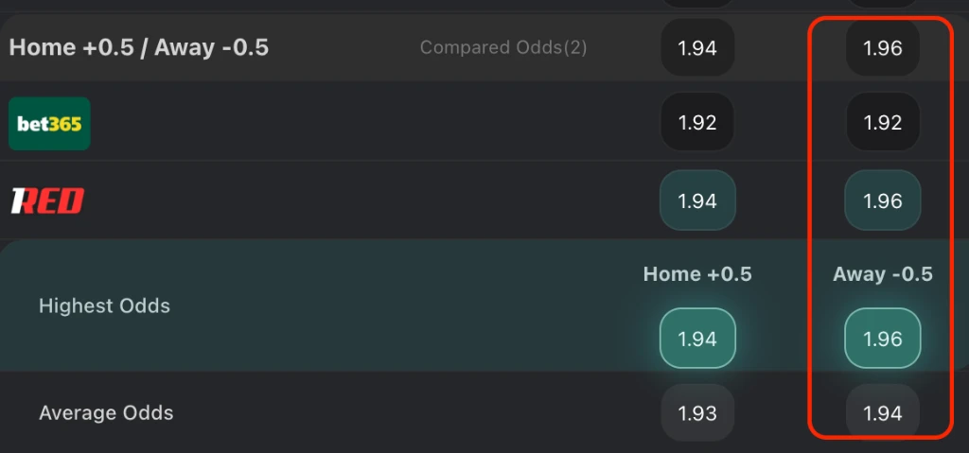The image size is (969, 453).
Task: Click the Average Odds row label
Action: pyautogui.click(x=106, y=413)
